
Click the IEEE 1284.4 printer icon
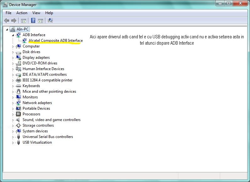[19, 80]
